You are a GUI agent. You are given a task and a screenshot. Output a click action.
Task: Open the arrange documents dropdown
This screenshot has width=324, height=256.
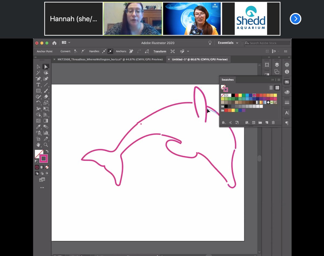coord(66,43)
